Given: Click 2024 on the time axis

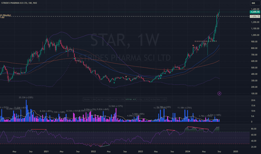Looking at the screenshot, I should point(188,151).
